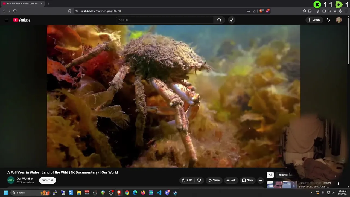Image resolution: width=350 pixels, height=197 pixels.
Task: Save the video to a playlist
Action: (247, 180)
